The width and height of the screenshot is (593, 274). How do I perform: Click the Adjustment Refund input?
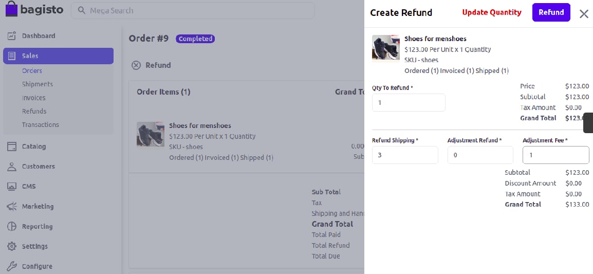click(480, 155)
